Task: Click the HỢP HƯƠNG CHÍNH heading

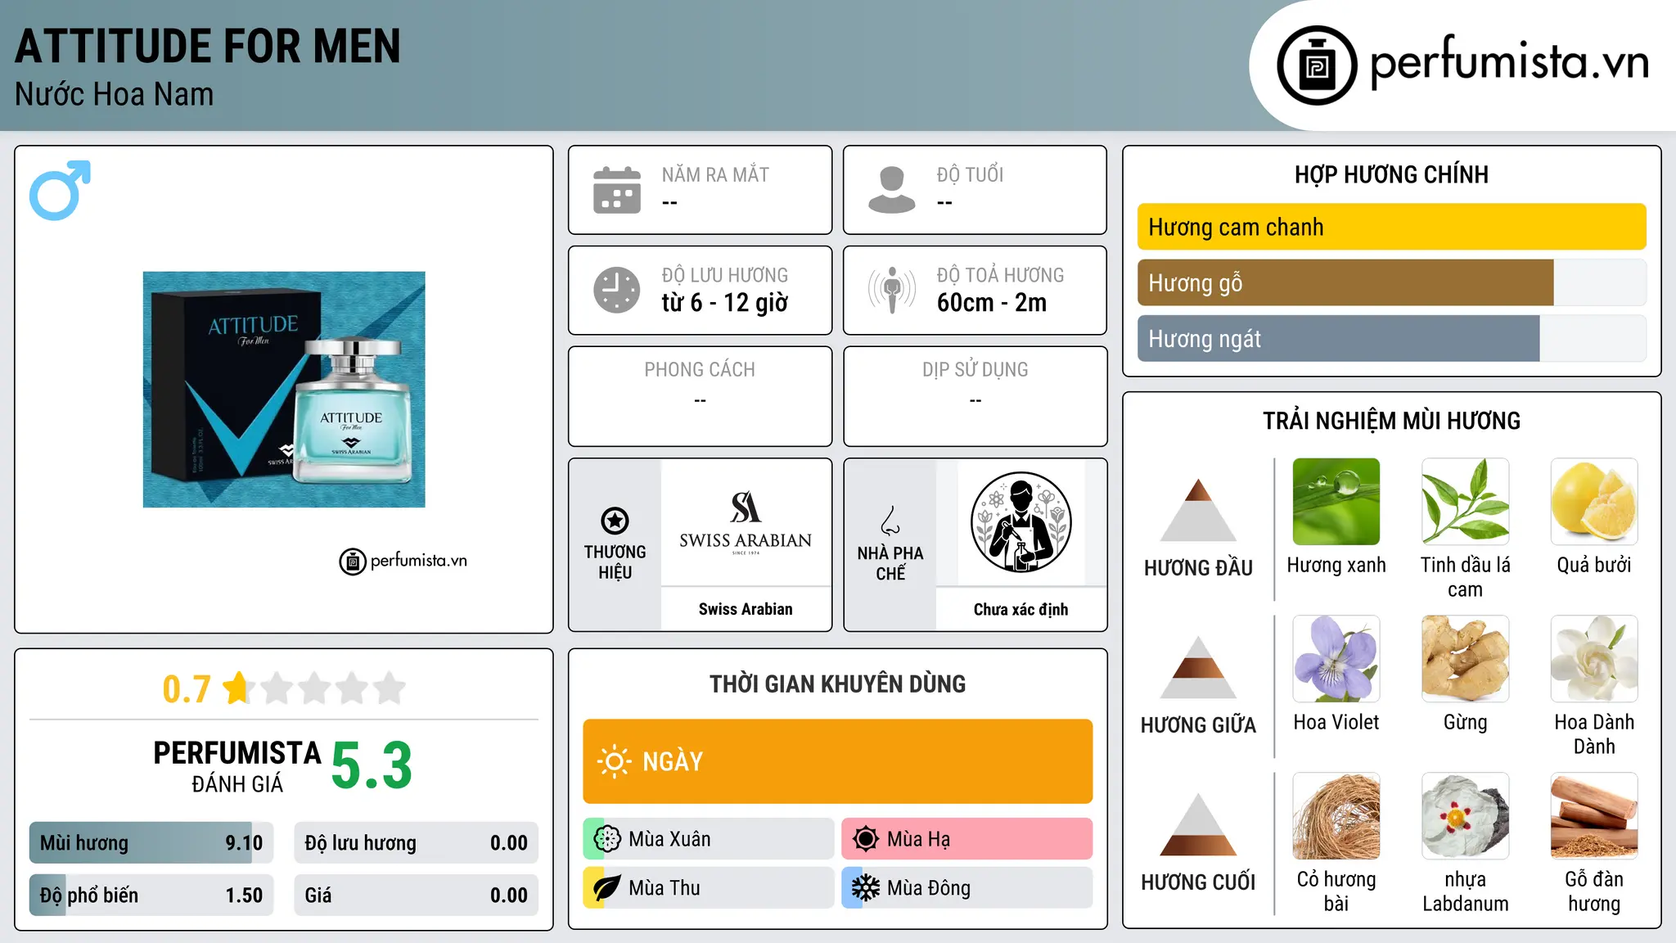Action: [1391, 174]
